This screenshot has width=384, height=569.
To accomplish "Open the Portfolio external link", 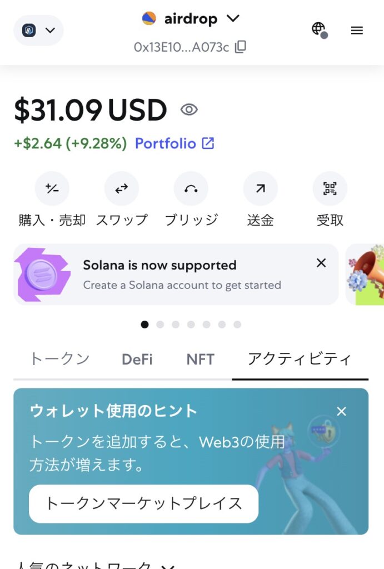I will pyautogui.click(x=174, y=143).
